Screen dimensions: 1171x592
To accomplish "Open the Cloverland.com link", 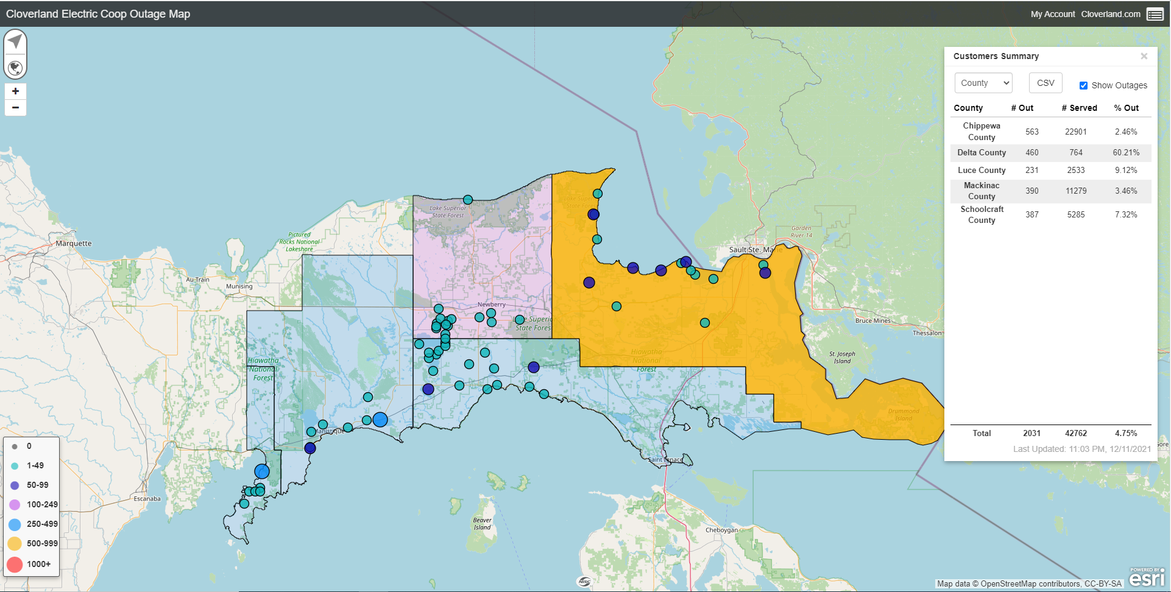I will (1111, 14).
